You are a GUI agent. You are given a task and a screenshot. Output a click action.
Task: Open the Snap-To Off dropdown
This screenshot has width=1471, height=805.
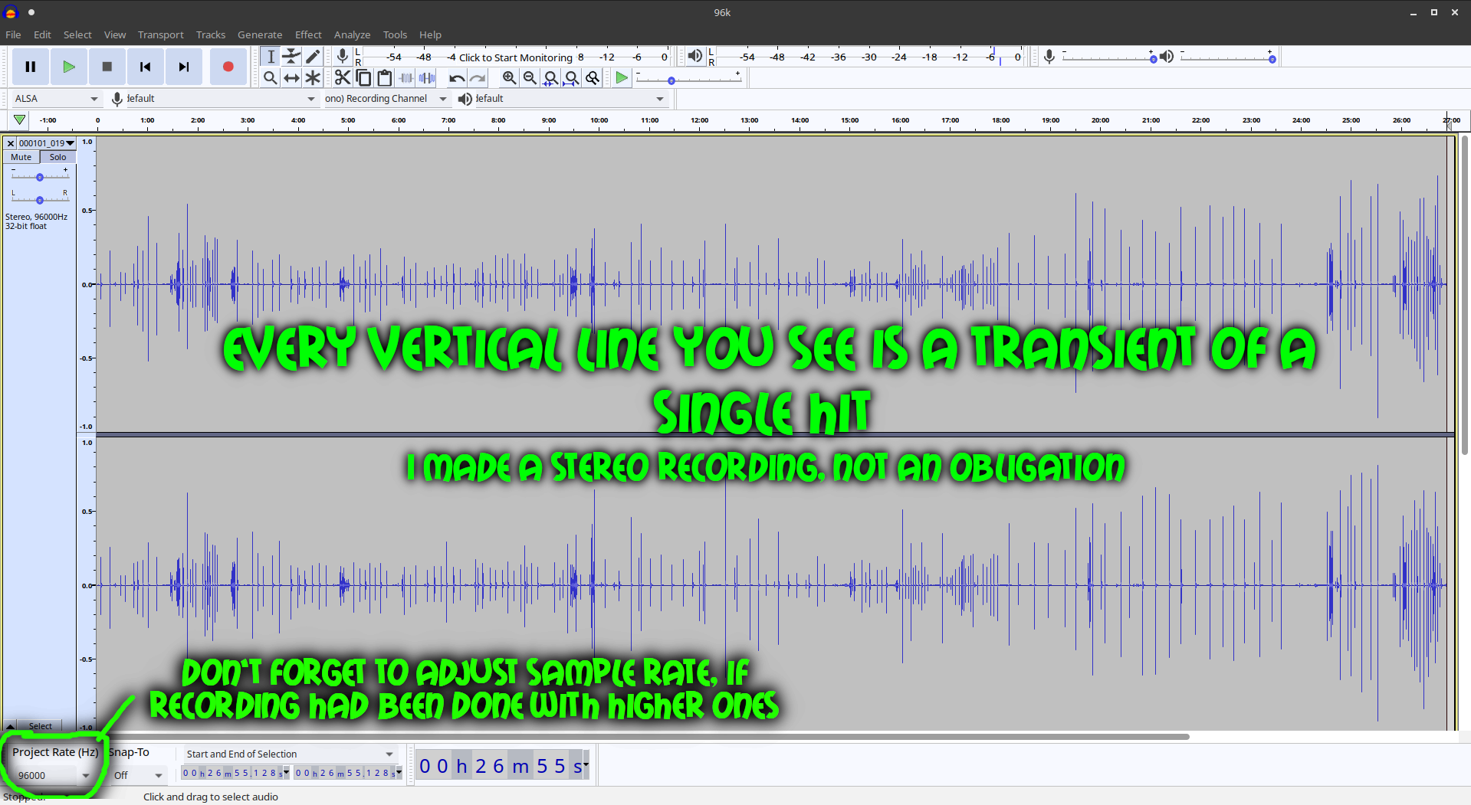pyautogui.click(x=138, y=775)
